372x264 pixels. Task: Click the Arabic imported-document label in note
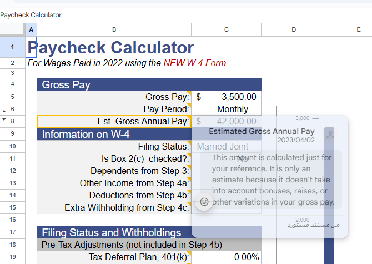[313, 225]
